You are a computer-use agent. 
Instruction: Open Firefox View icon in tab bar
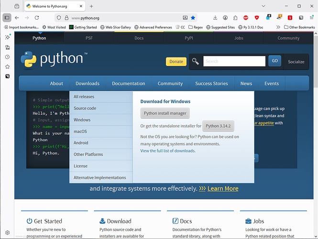click(17, 6)
